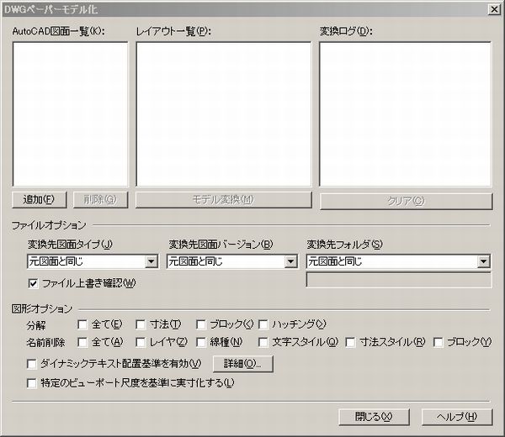This screenshot has height=437, width=505.
Task: Uncheck ファイル上書き確認 checkbox
Action: (35, 283)
